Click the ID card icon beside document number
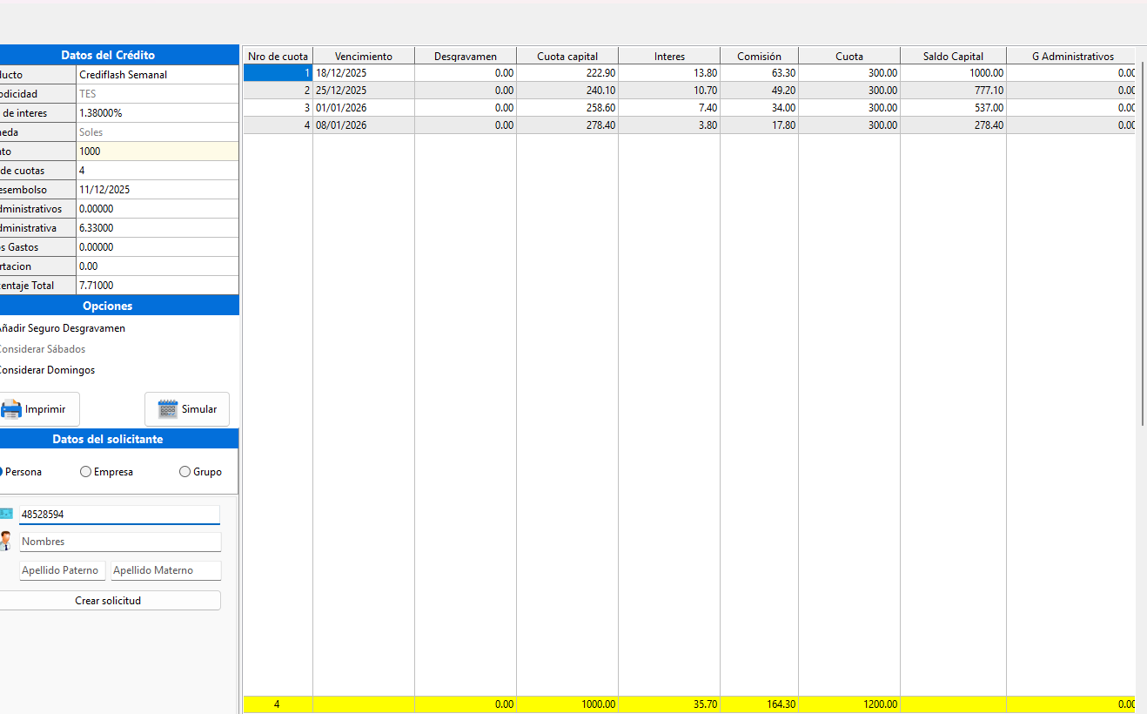 click(x=5, y=515)
